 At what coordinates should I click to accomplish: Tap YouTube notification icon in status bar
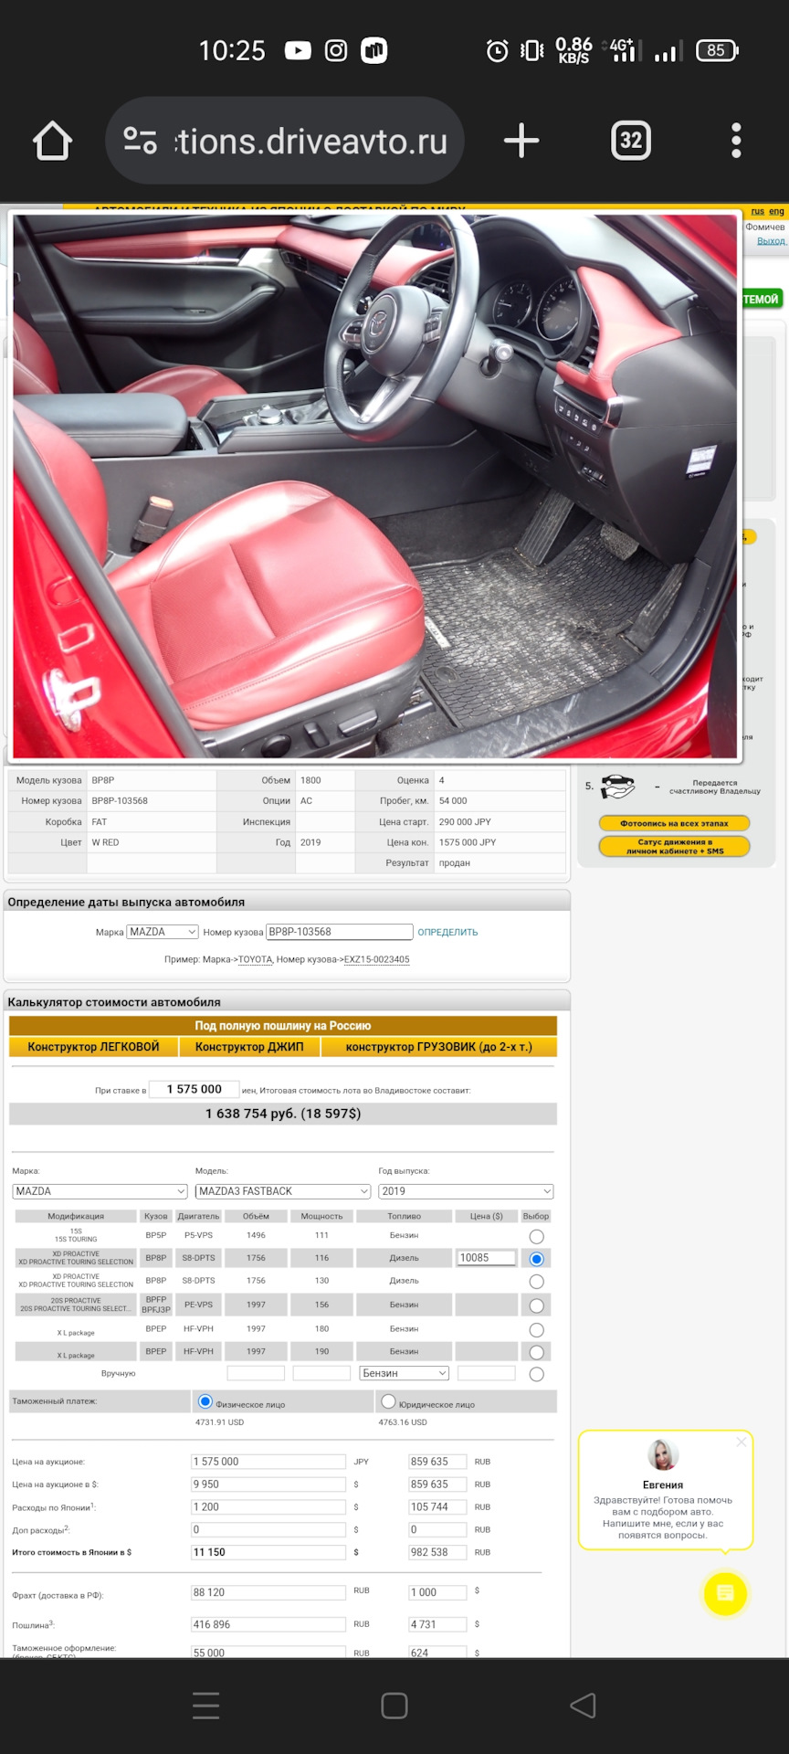[x=298, y=51]
